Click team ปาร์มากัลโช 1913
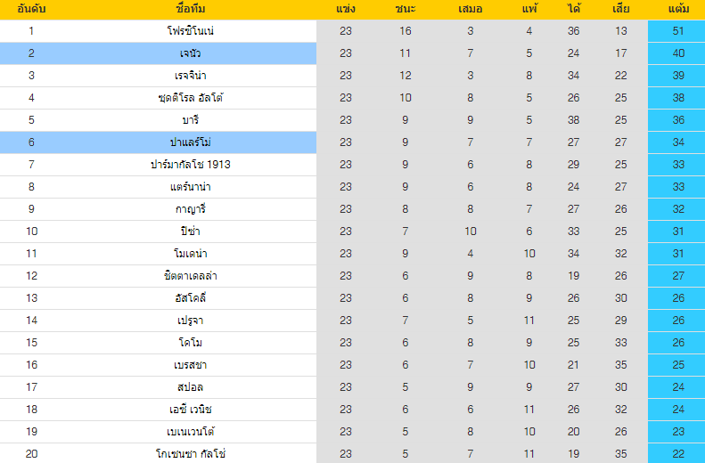Screen dimensions: 705x463 (191, 165)
